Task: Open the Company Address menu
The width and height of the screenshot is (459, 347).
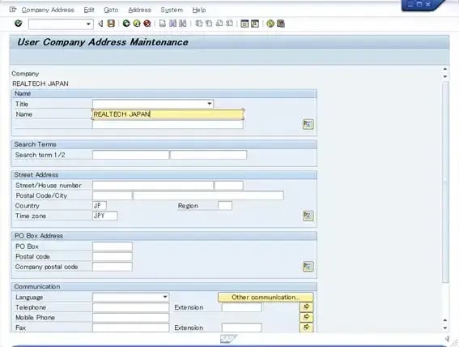Action: [48, 10]
